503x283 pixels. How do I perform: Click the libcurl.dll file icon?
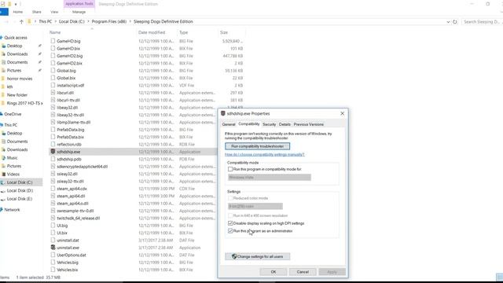pyautogui.click(x=53, y=93)
